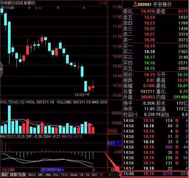Click the 最低 value 10.07
Image resolution: width=189 pixels, height=178 pixels.
pos(183,86)
